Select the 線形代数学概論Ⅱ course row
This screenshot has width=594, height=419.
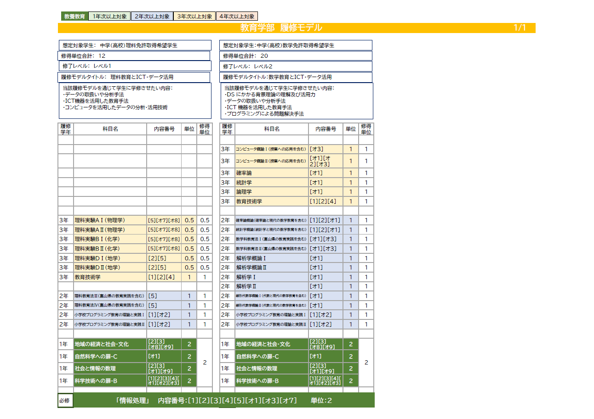coord(297,306)
